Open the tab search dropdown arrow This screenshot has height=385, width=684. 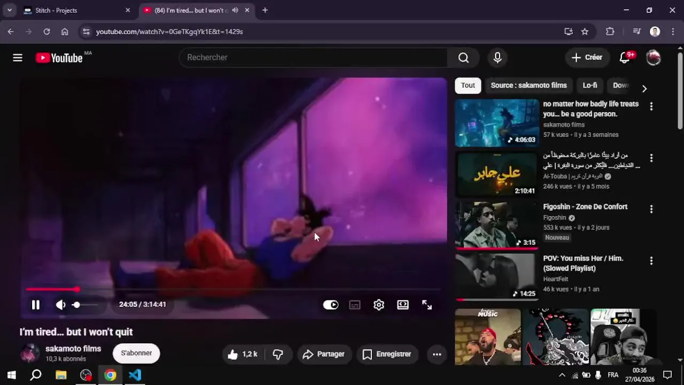9,10
